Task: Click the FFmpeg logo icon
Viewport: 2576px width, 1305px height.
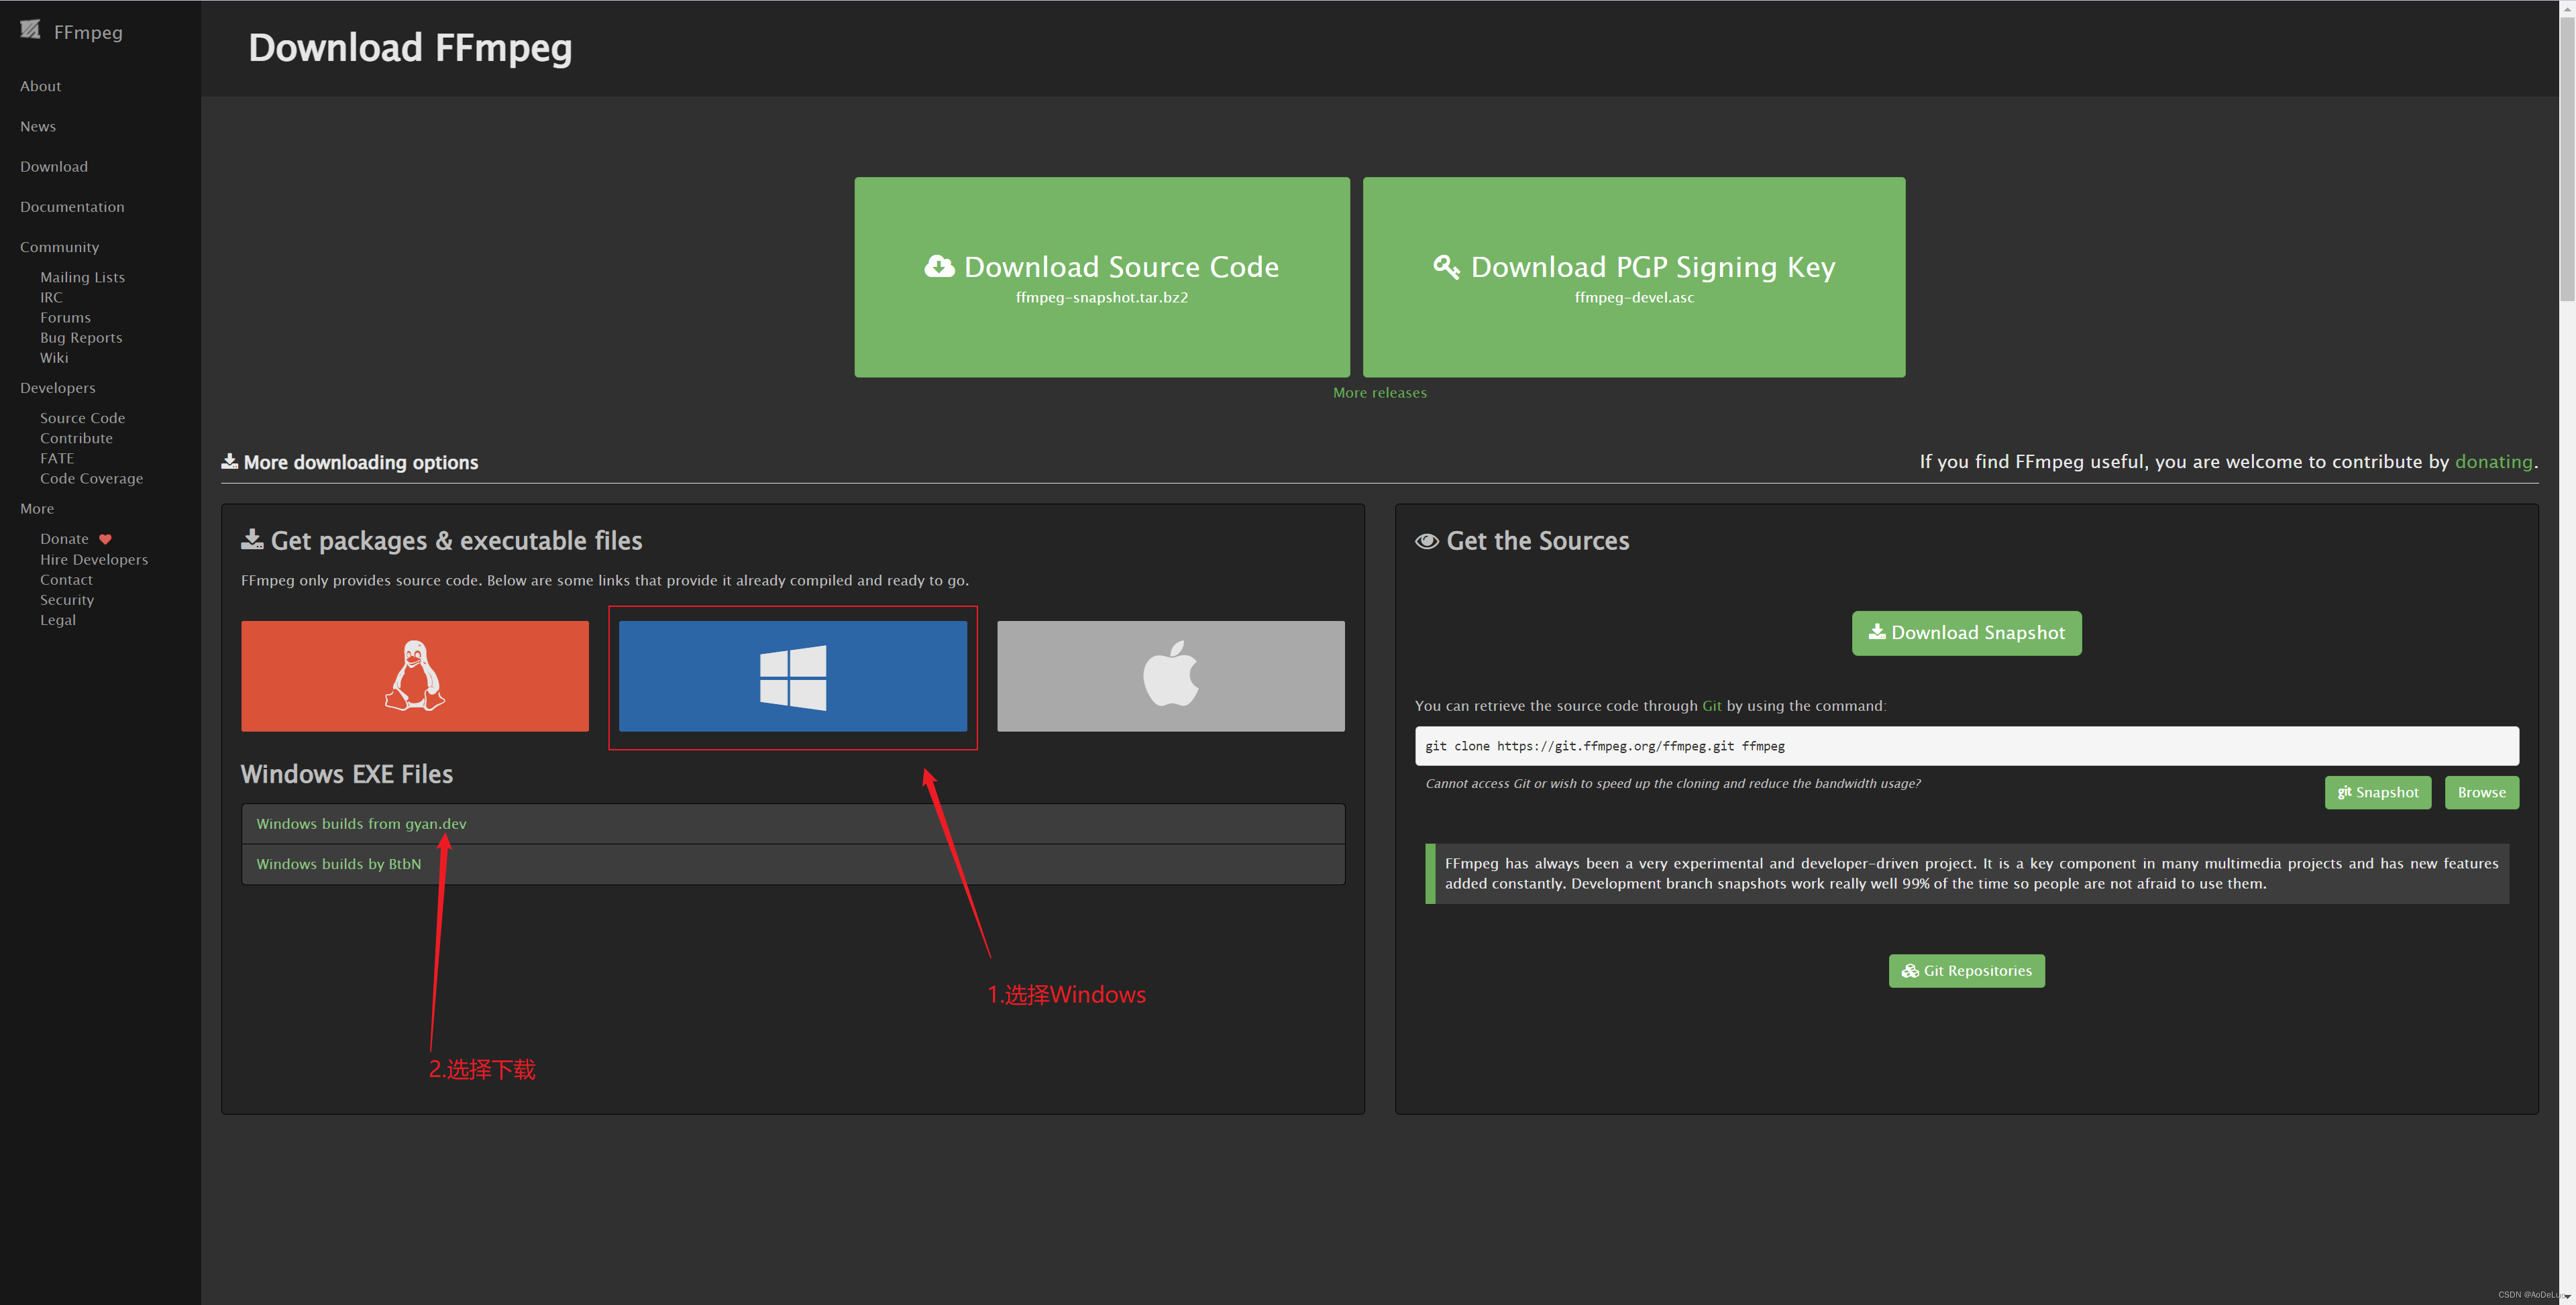Action: (30, 30)
